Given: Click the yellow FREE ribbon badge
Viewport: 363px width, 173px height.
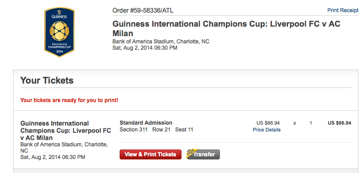Looking at the screenshot, I should click(192, 154).
